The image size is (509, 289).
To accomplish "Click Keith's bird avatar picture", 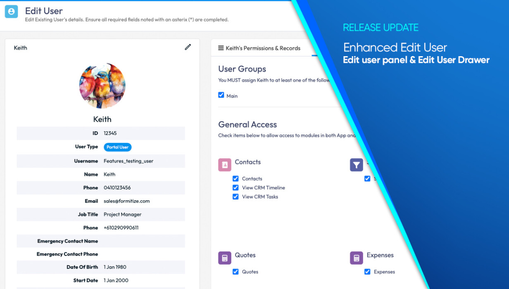I will (x=102, y=86).
